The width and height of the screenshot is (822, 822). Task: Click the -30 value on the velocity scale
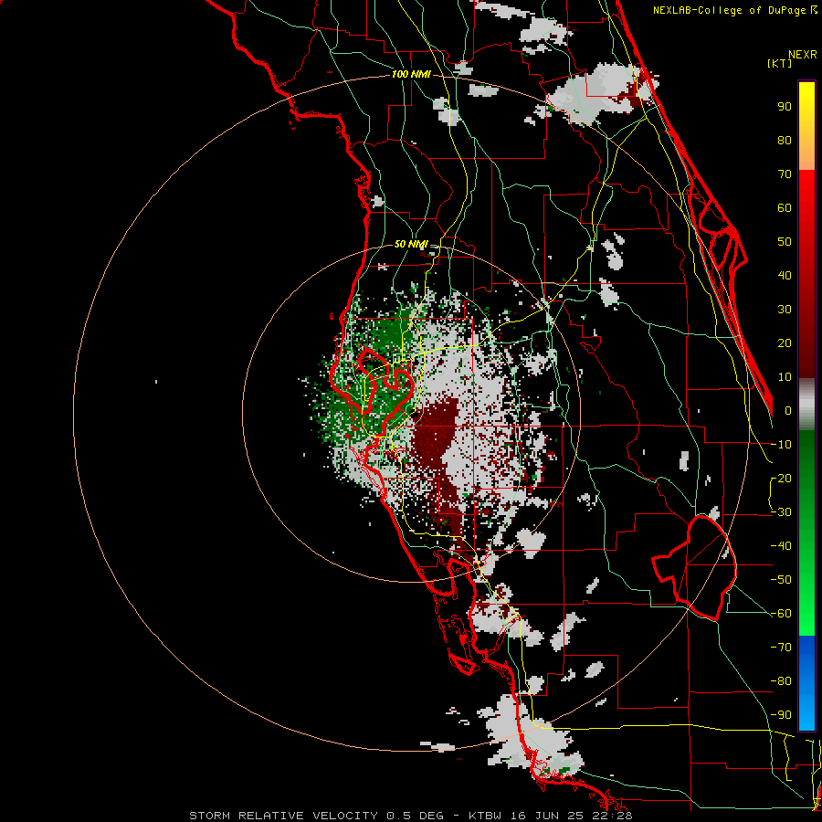coord(781,512)
